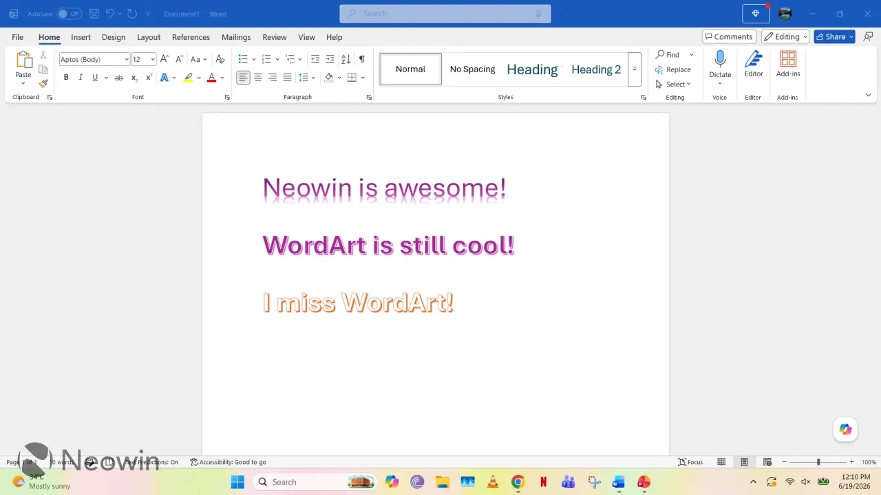The image size is (881, 495).
Task: Apply strikethrough formatting
Action: pos(118,78)
